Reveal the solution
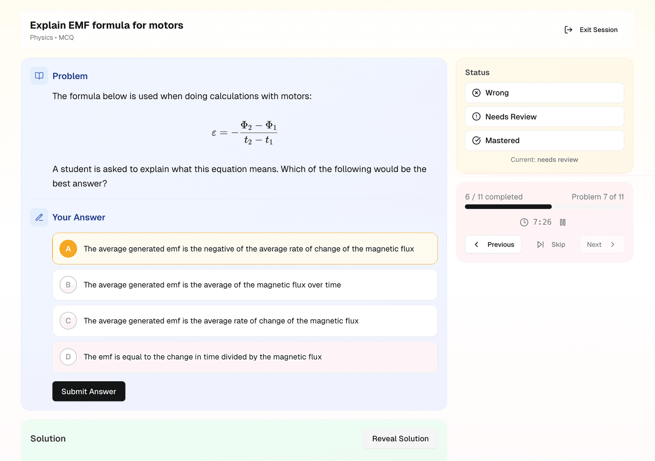The height and width of the screenshot is (461, 655). [400, 439]
